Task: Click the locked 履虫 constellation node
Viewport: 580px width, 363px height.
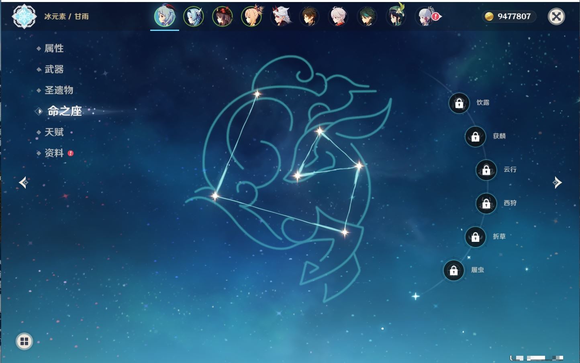Action: click(454, 270)
